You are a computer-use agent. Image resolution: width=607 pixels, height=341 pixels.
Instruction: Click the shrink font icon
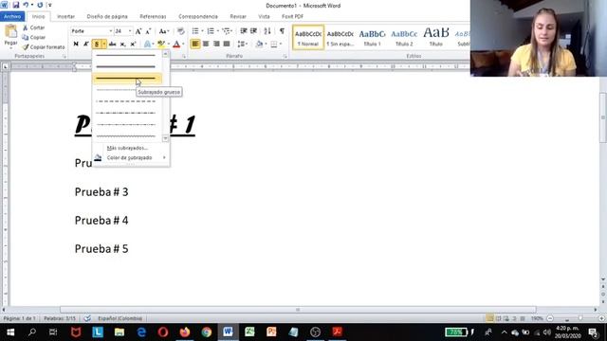click(x=148, y=31)
